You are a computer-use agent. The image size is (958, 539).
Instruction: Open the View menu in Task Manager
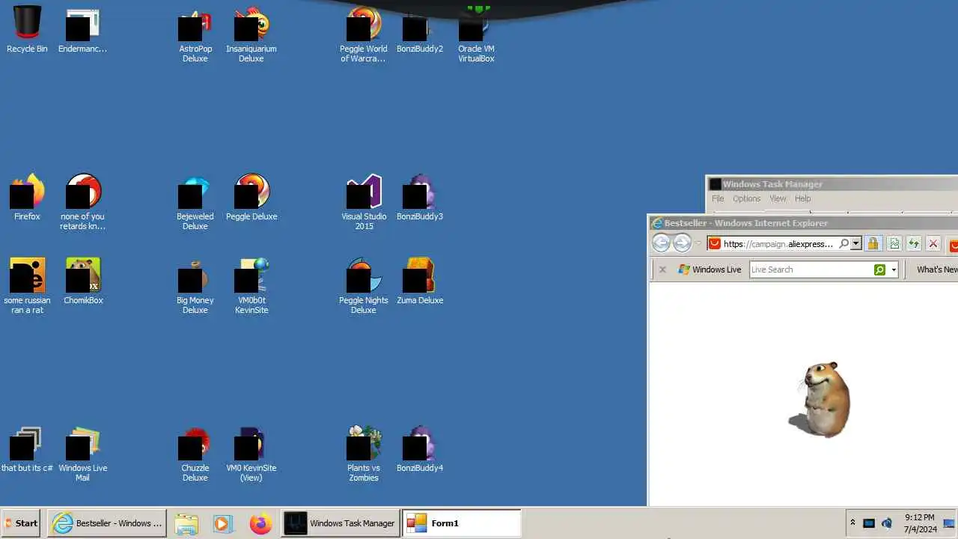778,198
